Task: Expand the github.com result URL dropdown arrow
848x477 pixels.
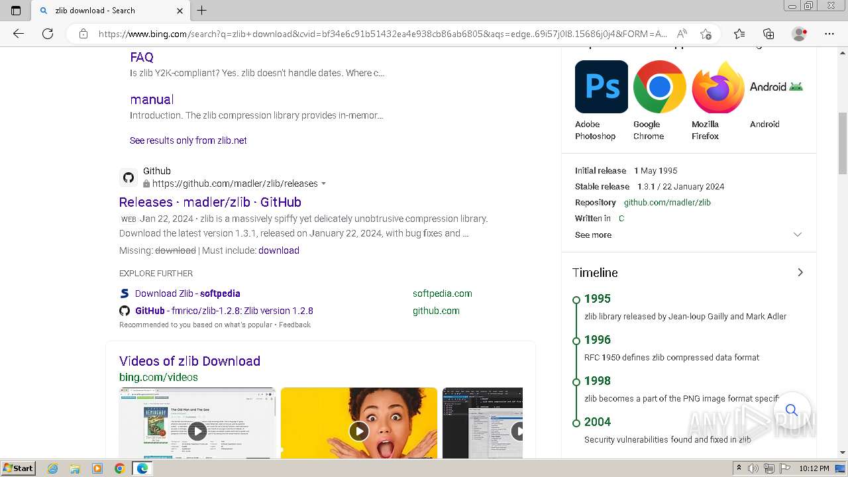Action: click(x=323, y=184)
